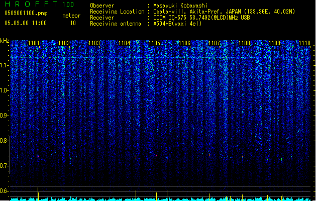Click the 1107 time marker
The image size is (316, 201).
click(x=214, y=43)
